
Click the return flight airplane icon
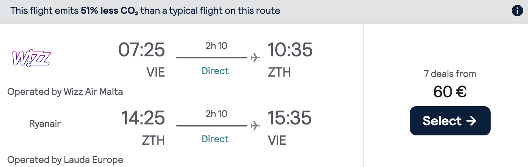(255, 126)
